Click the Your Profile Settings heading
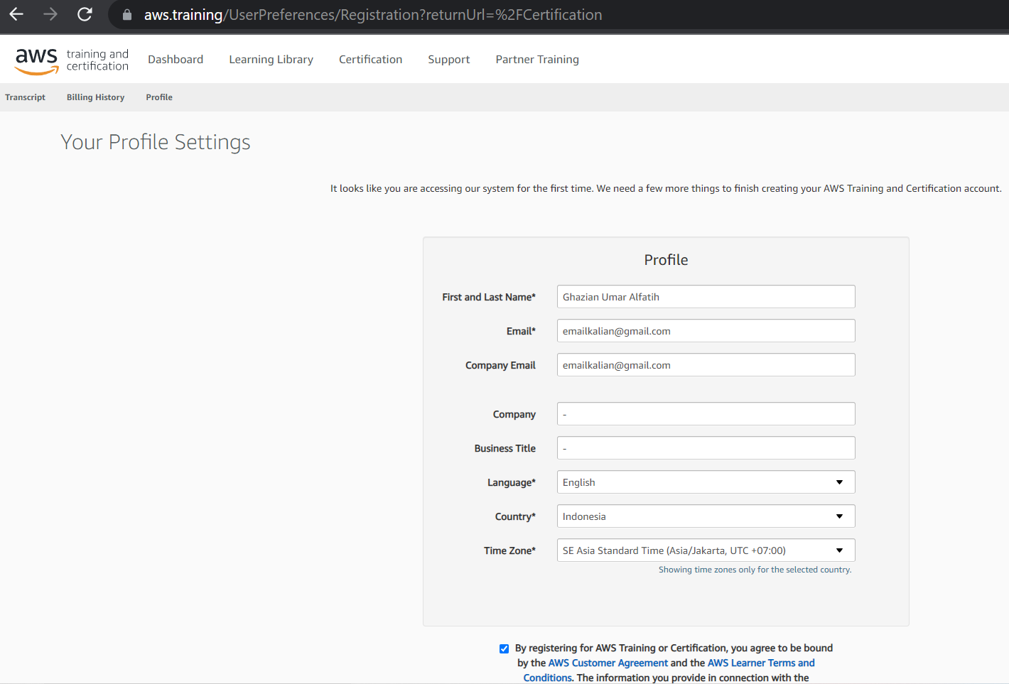The image size is (1009, 684). click(x=156, y=142)
